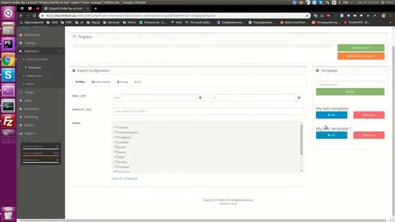The height and width of the screenshot is (222, 395).
Task: Toggle the Complete status option
Action: pyautogui.click(x=121, y=142)
